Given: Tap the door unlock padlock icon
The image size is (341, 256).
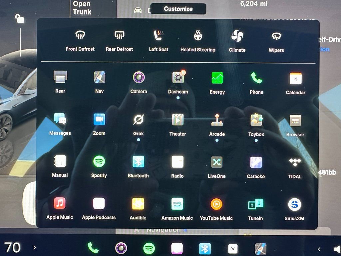Looking at the screenshot, I should (20, 19).
